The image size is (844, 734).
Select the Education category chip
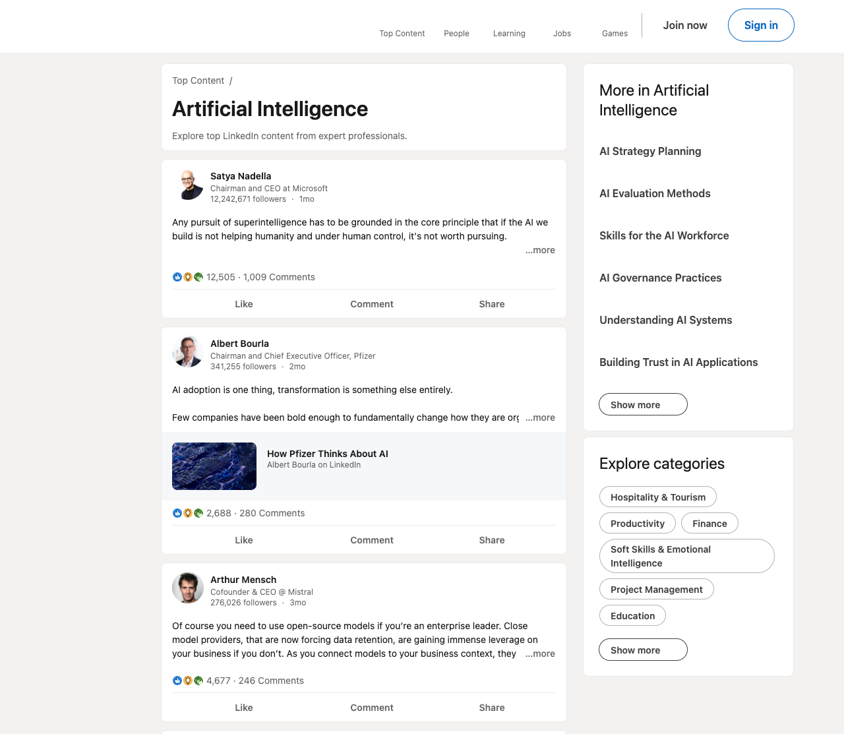pyautogui.click(x=632, y=615)
